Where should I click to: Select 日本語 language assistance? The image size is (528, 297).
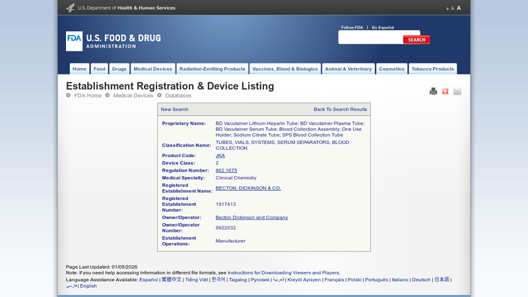click(442, 279)
